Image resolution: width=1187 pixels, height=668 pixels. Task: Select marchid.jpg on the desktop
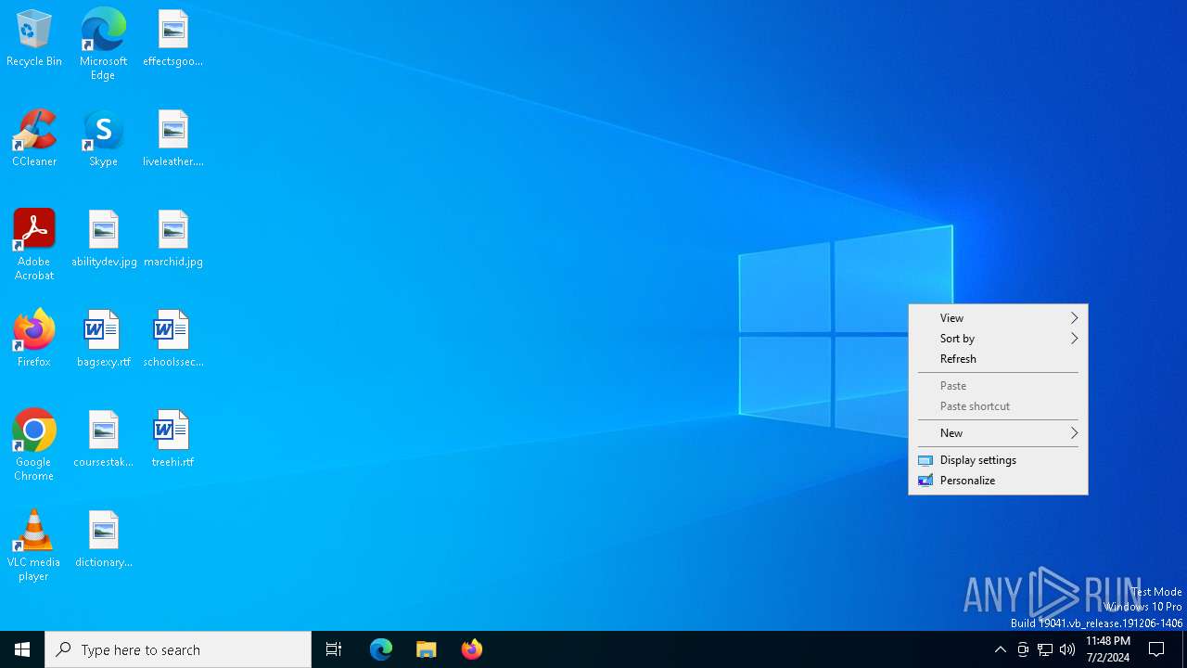coord(172,239)
